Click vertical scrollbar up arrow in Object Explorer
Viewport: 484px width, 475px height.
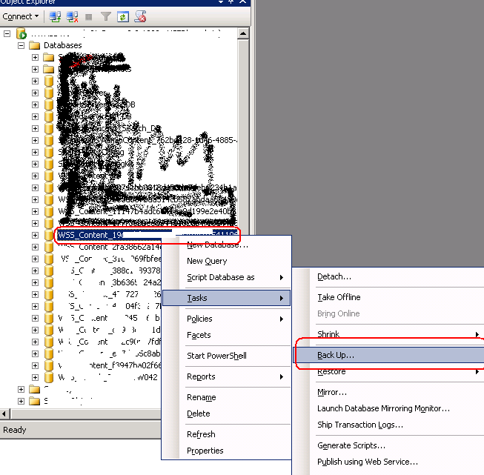point(243,33)
